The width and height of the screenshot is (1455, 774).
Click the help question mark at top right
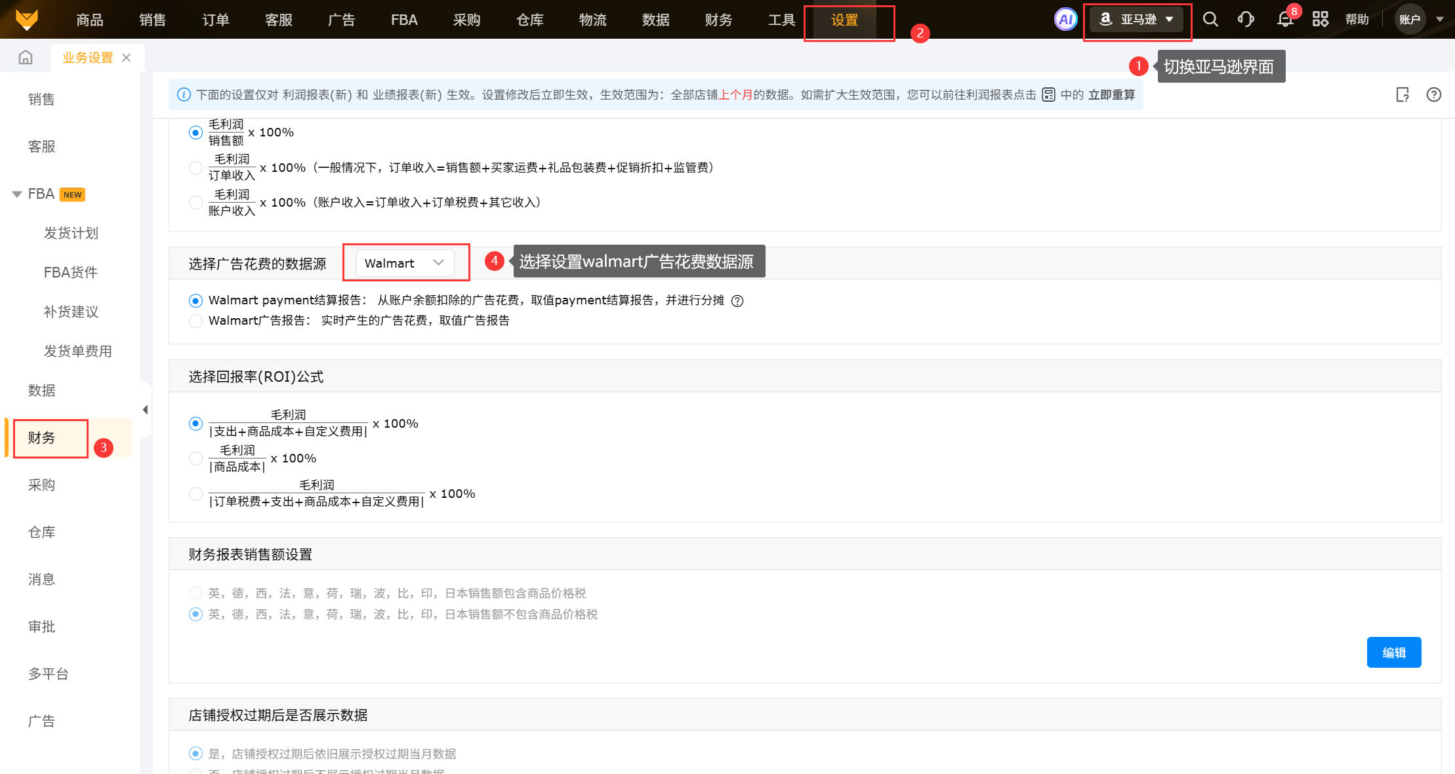[1433, 95]
